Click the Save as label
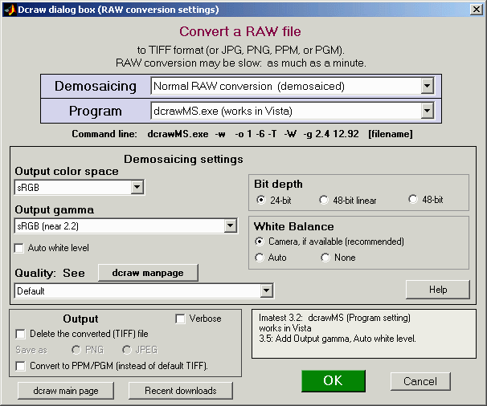 pyautogui.click(x=31, y=350)
